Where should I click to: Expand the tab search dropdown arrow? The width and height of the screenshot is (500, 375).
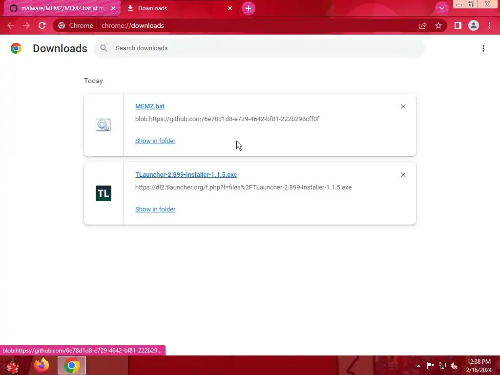point(441,8)
